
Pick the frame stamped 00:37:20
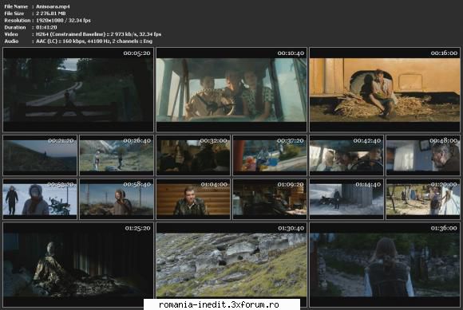(270, 155)
